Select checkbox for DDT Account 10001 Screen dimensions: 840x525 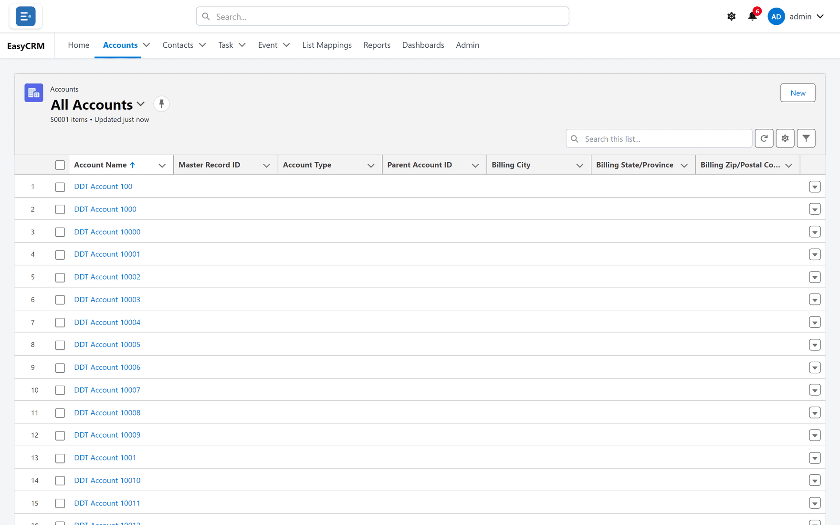60,254
